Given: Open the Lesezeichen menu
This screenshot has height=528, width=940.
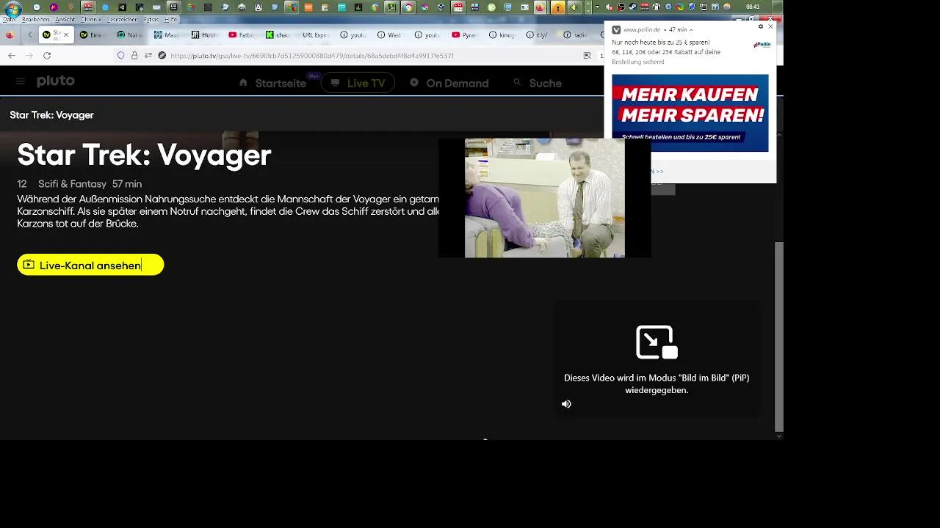Looking at the screenshot, I should (x=122, y=20).
